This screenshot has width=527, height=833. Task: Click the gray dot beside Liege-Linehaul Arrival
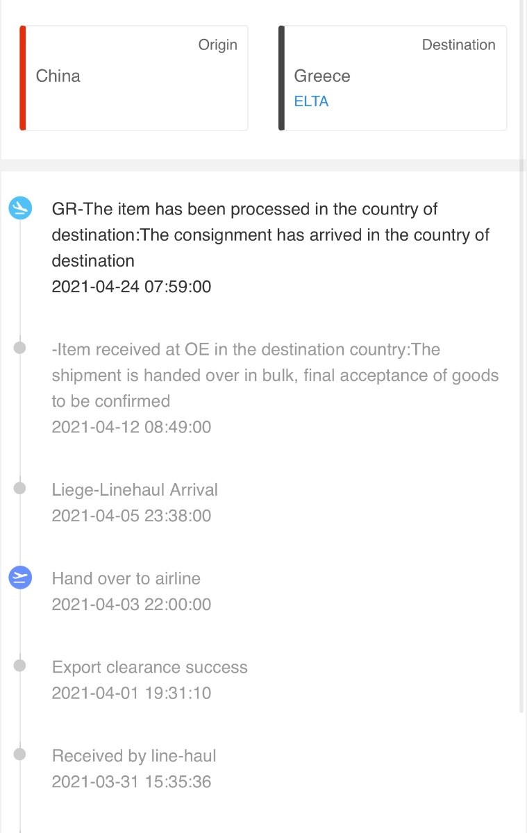pyautogui.click(x=20, y=489)
